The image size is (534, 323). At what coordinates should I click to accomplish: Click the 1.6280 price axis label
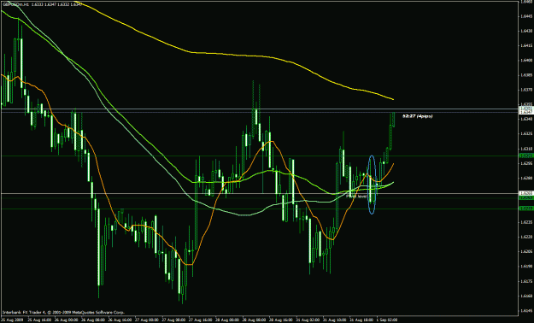tap(526, 178)
